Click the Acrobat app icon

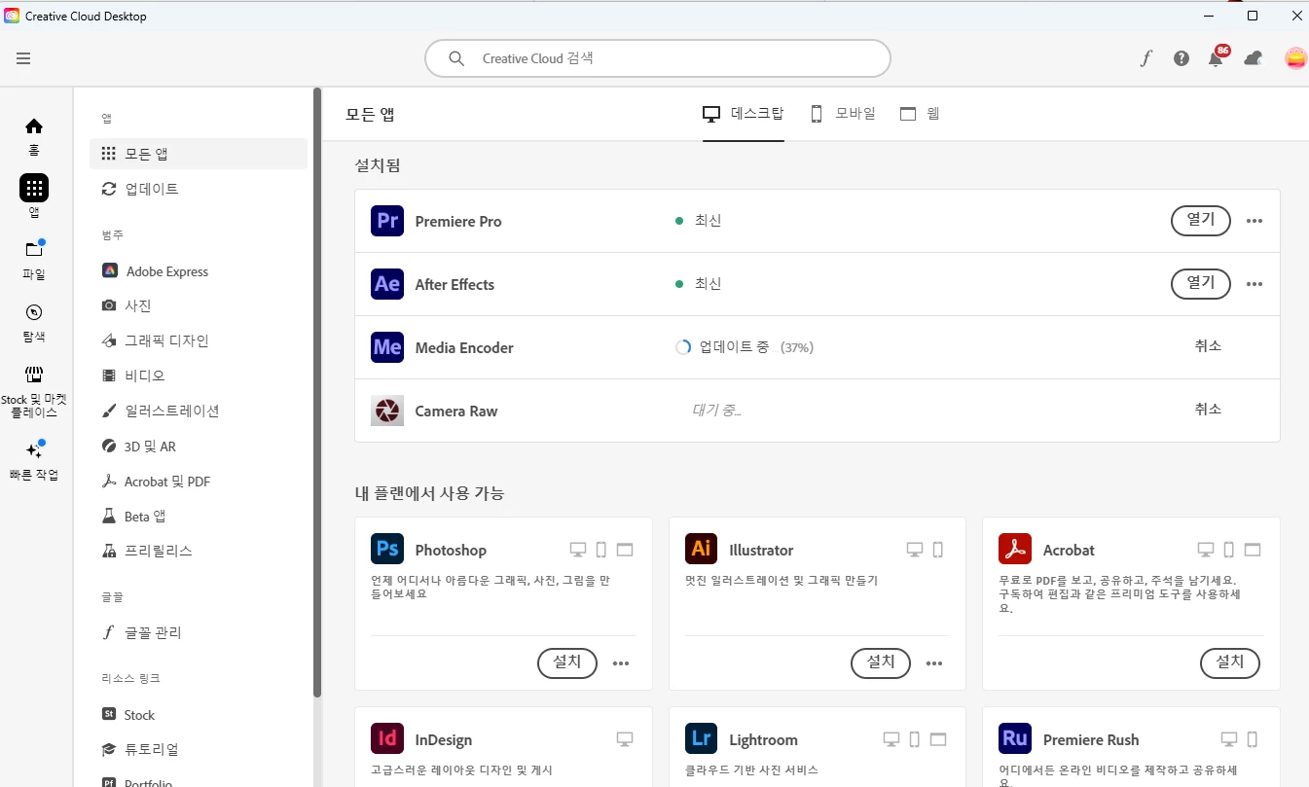point(1015,549)
